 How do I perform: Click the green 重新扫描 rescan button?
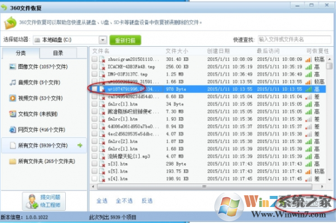[x=125, y=40]
